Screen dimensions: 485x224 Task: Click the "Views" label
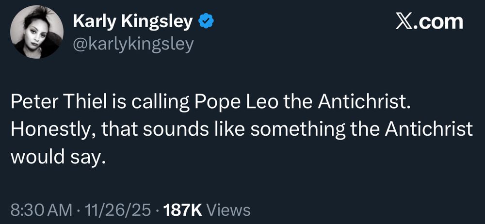tap(228, 210)
